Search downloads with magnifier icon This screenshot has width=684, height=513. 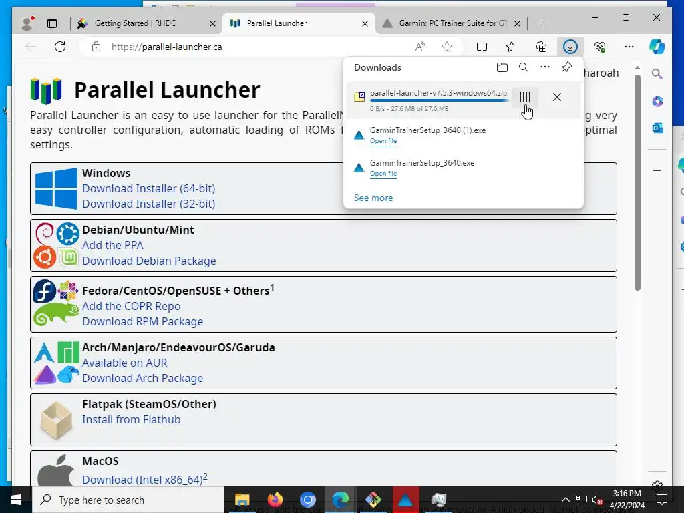(524, 67)
